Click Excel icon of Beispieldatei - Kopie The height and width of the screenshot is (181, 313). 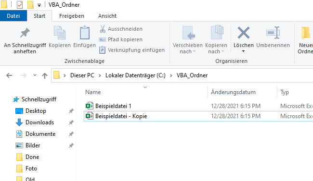(x=89, y=116)
